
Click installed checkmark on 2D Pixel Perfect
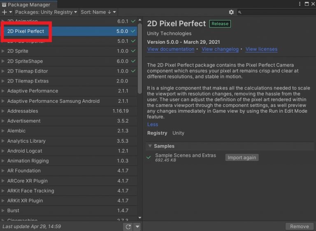point(133,31)
